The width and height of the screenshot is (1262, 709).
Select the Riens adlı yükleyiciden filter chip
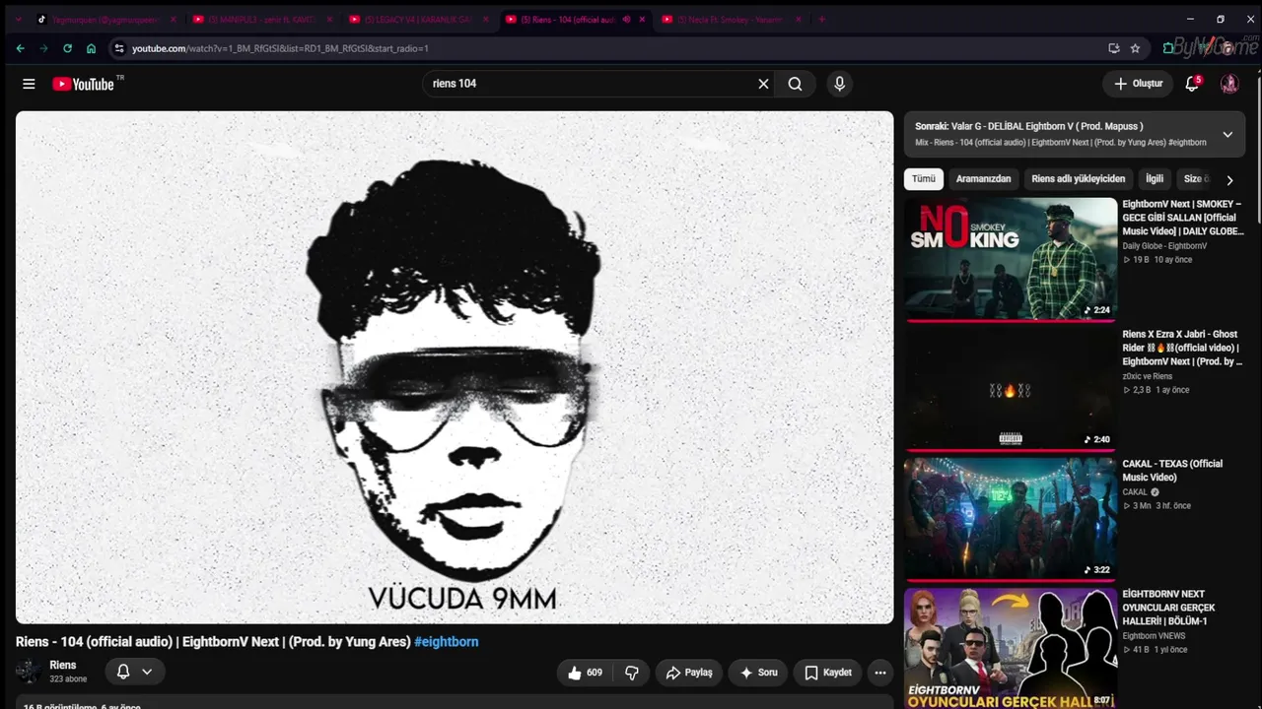tap(1078, 179)
